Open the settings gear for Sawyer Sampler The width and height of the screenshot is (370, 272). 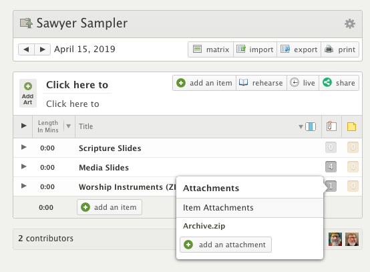coord(350,23)
